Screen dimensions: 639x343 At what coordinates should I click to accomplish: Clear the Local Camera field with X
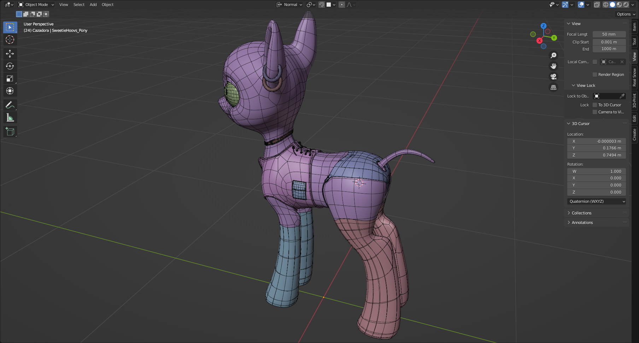[x=622, y=62]
